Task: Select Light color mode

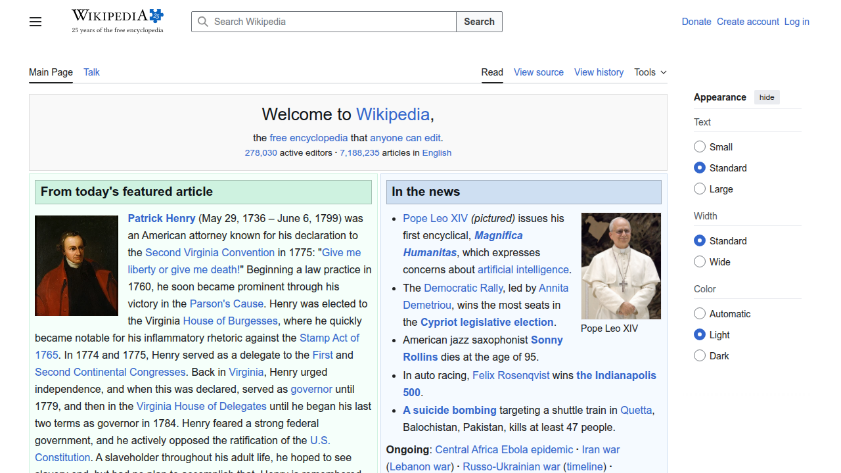Action: pyautogui.click(x=700, y=334)
